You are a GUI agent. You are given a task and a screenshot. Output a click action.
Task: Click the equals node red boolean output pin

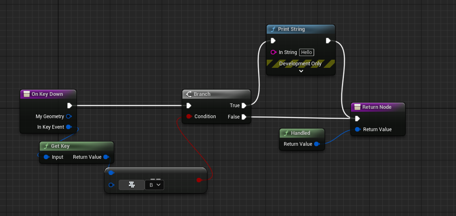[199, 180]
